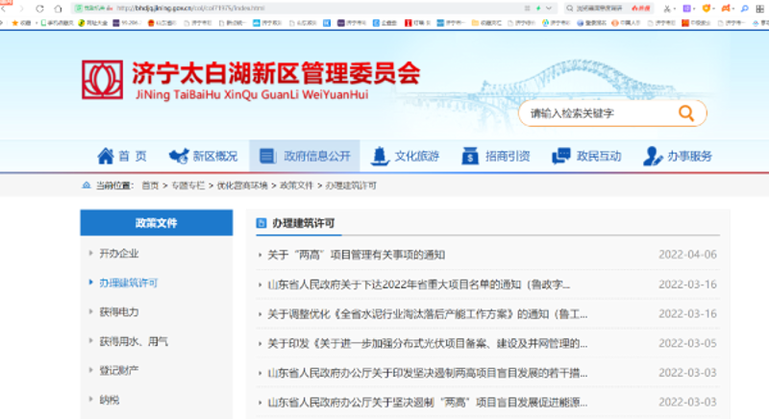Viewport: 769px width, 419px height.
Task: Go to browser home page icon
Action: [x=58, y=9]
